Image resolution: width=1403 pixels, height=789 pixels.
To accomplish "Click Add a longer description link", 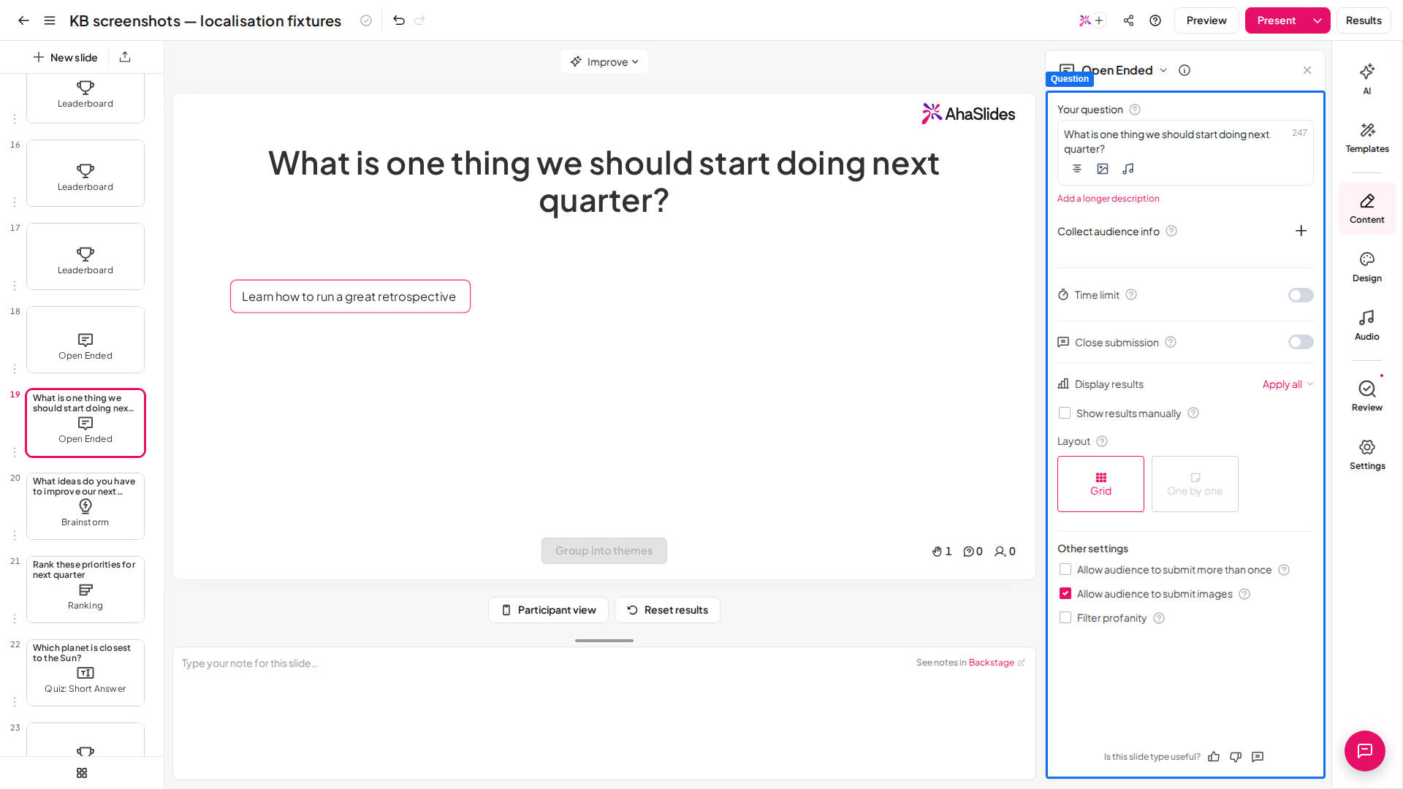I will (x=1108, y=199).
